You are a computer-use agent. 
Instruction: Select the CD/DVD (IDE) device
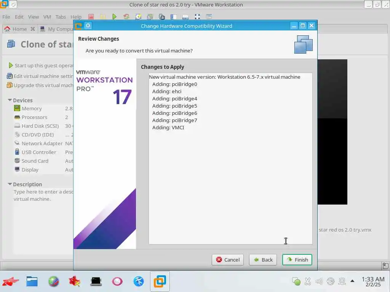(x=43, y=135)
